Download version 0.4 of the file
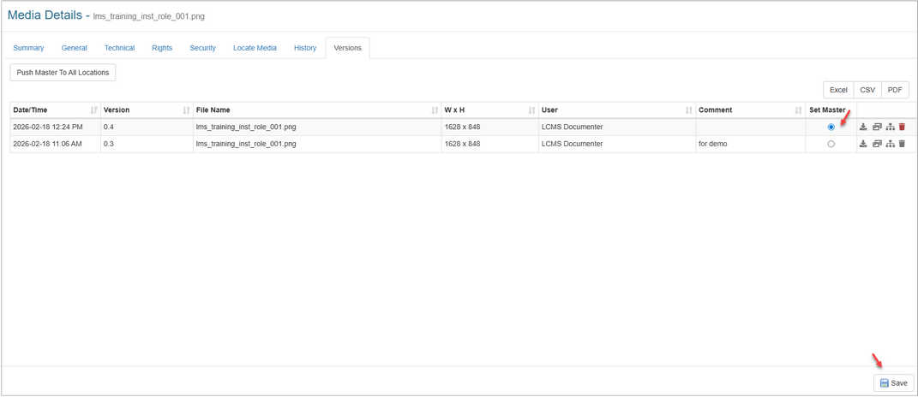The width and height of the screenshot is (918, 397). click(x=863, y=127)
